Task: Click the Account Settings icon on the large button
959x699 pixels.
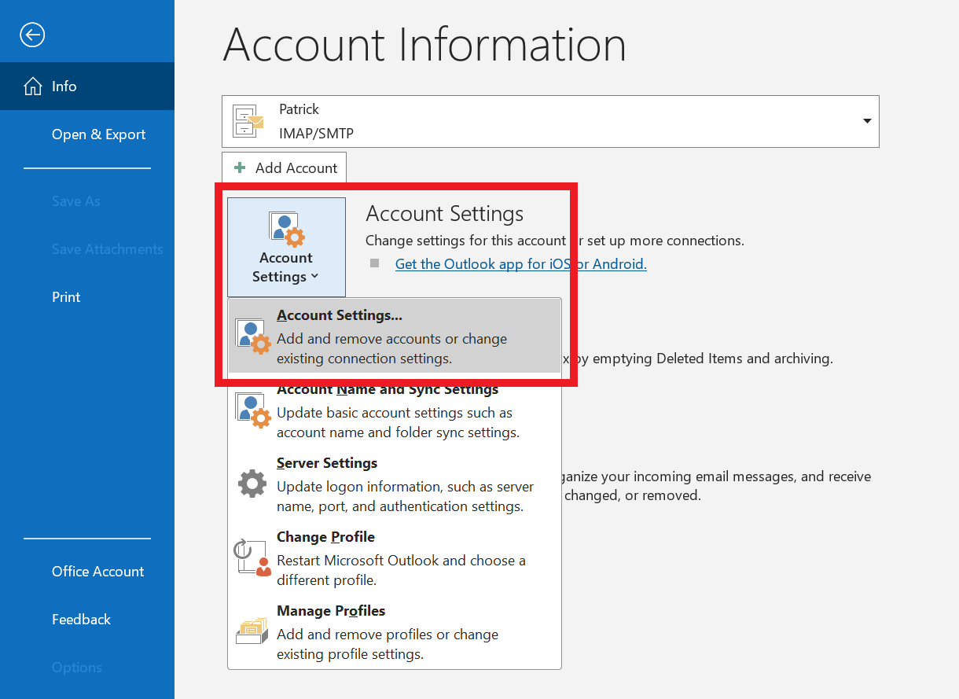Action: coord(286,229)
